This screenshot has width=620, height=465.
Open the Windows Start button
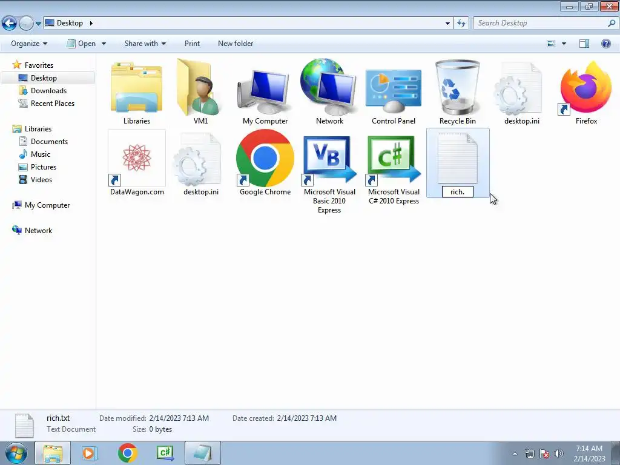tap(16, 453)
